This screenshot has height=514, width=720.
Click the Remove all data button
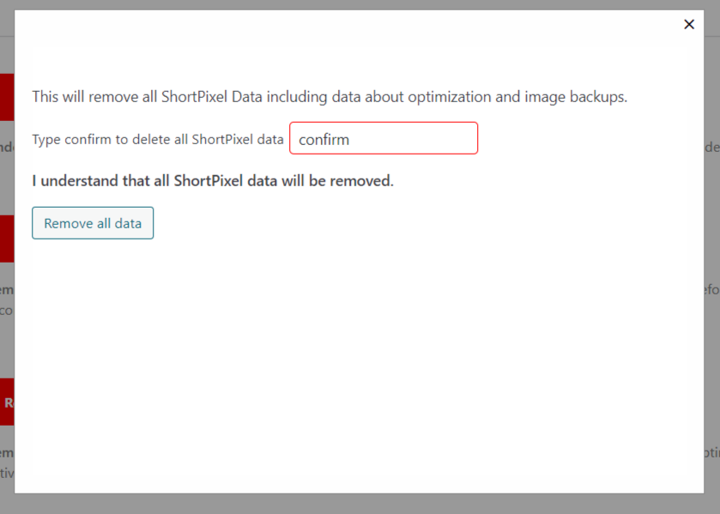(x=93, y=223)
